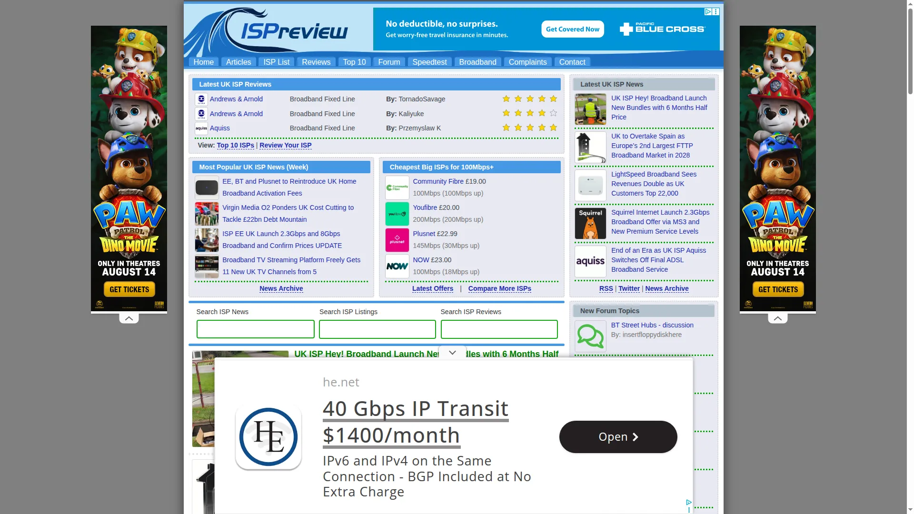This screenshot has height=514, width=914.
Task: Open the RSS feed link
Action: pyautogui.click(x=606, y=288)
